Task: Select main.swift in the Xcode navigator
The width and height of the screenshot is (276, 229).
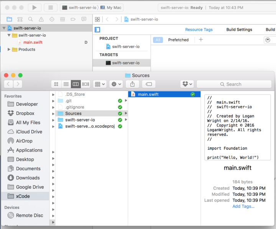Action: pyautogui.click(x=33, y=42)
